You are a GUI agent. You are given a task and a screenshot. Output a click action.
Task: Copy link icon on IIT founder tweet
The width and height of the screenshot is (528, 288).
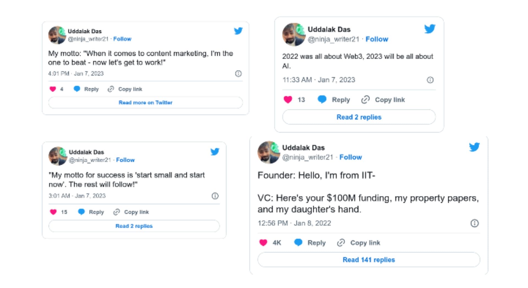click(x=341, y=243)
